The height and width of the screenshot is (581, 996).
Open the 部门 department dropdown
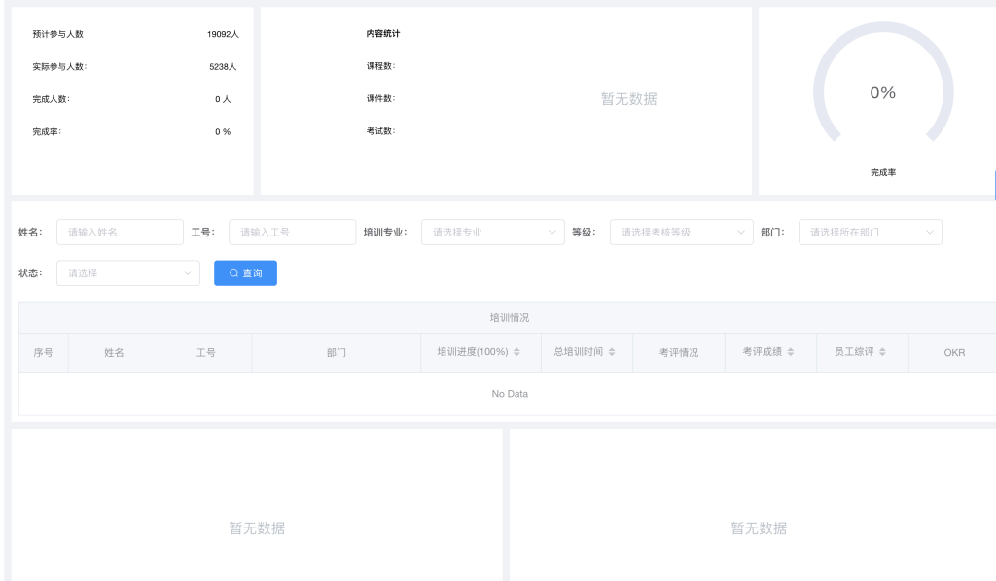(x=871, y=232)
